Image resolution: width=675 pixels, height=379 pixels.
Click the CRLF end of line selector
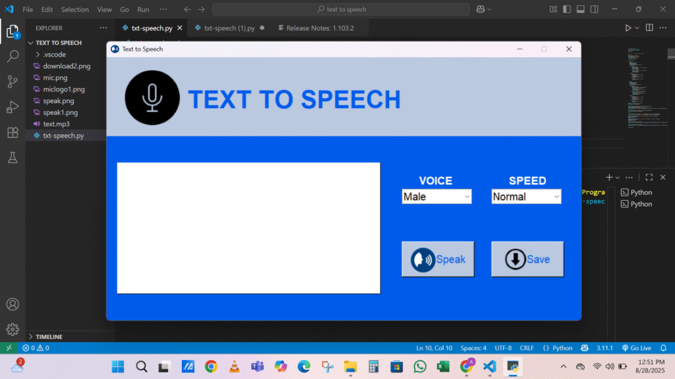point(527,348)
